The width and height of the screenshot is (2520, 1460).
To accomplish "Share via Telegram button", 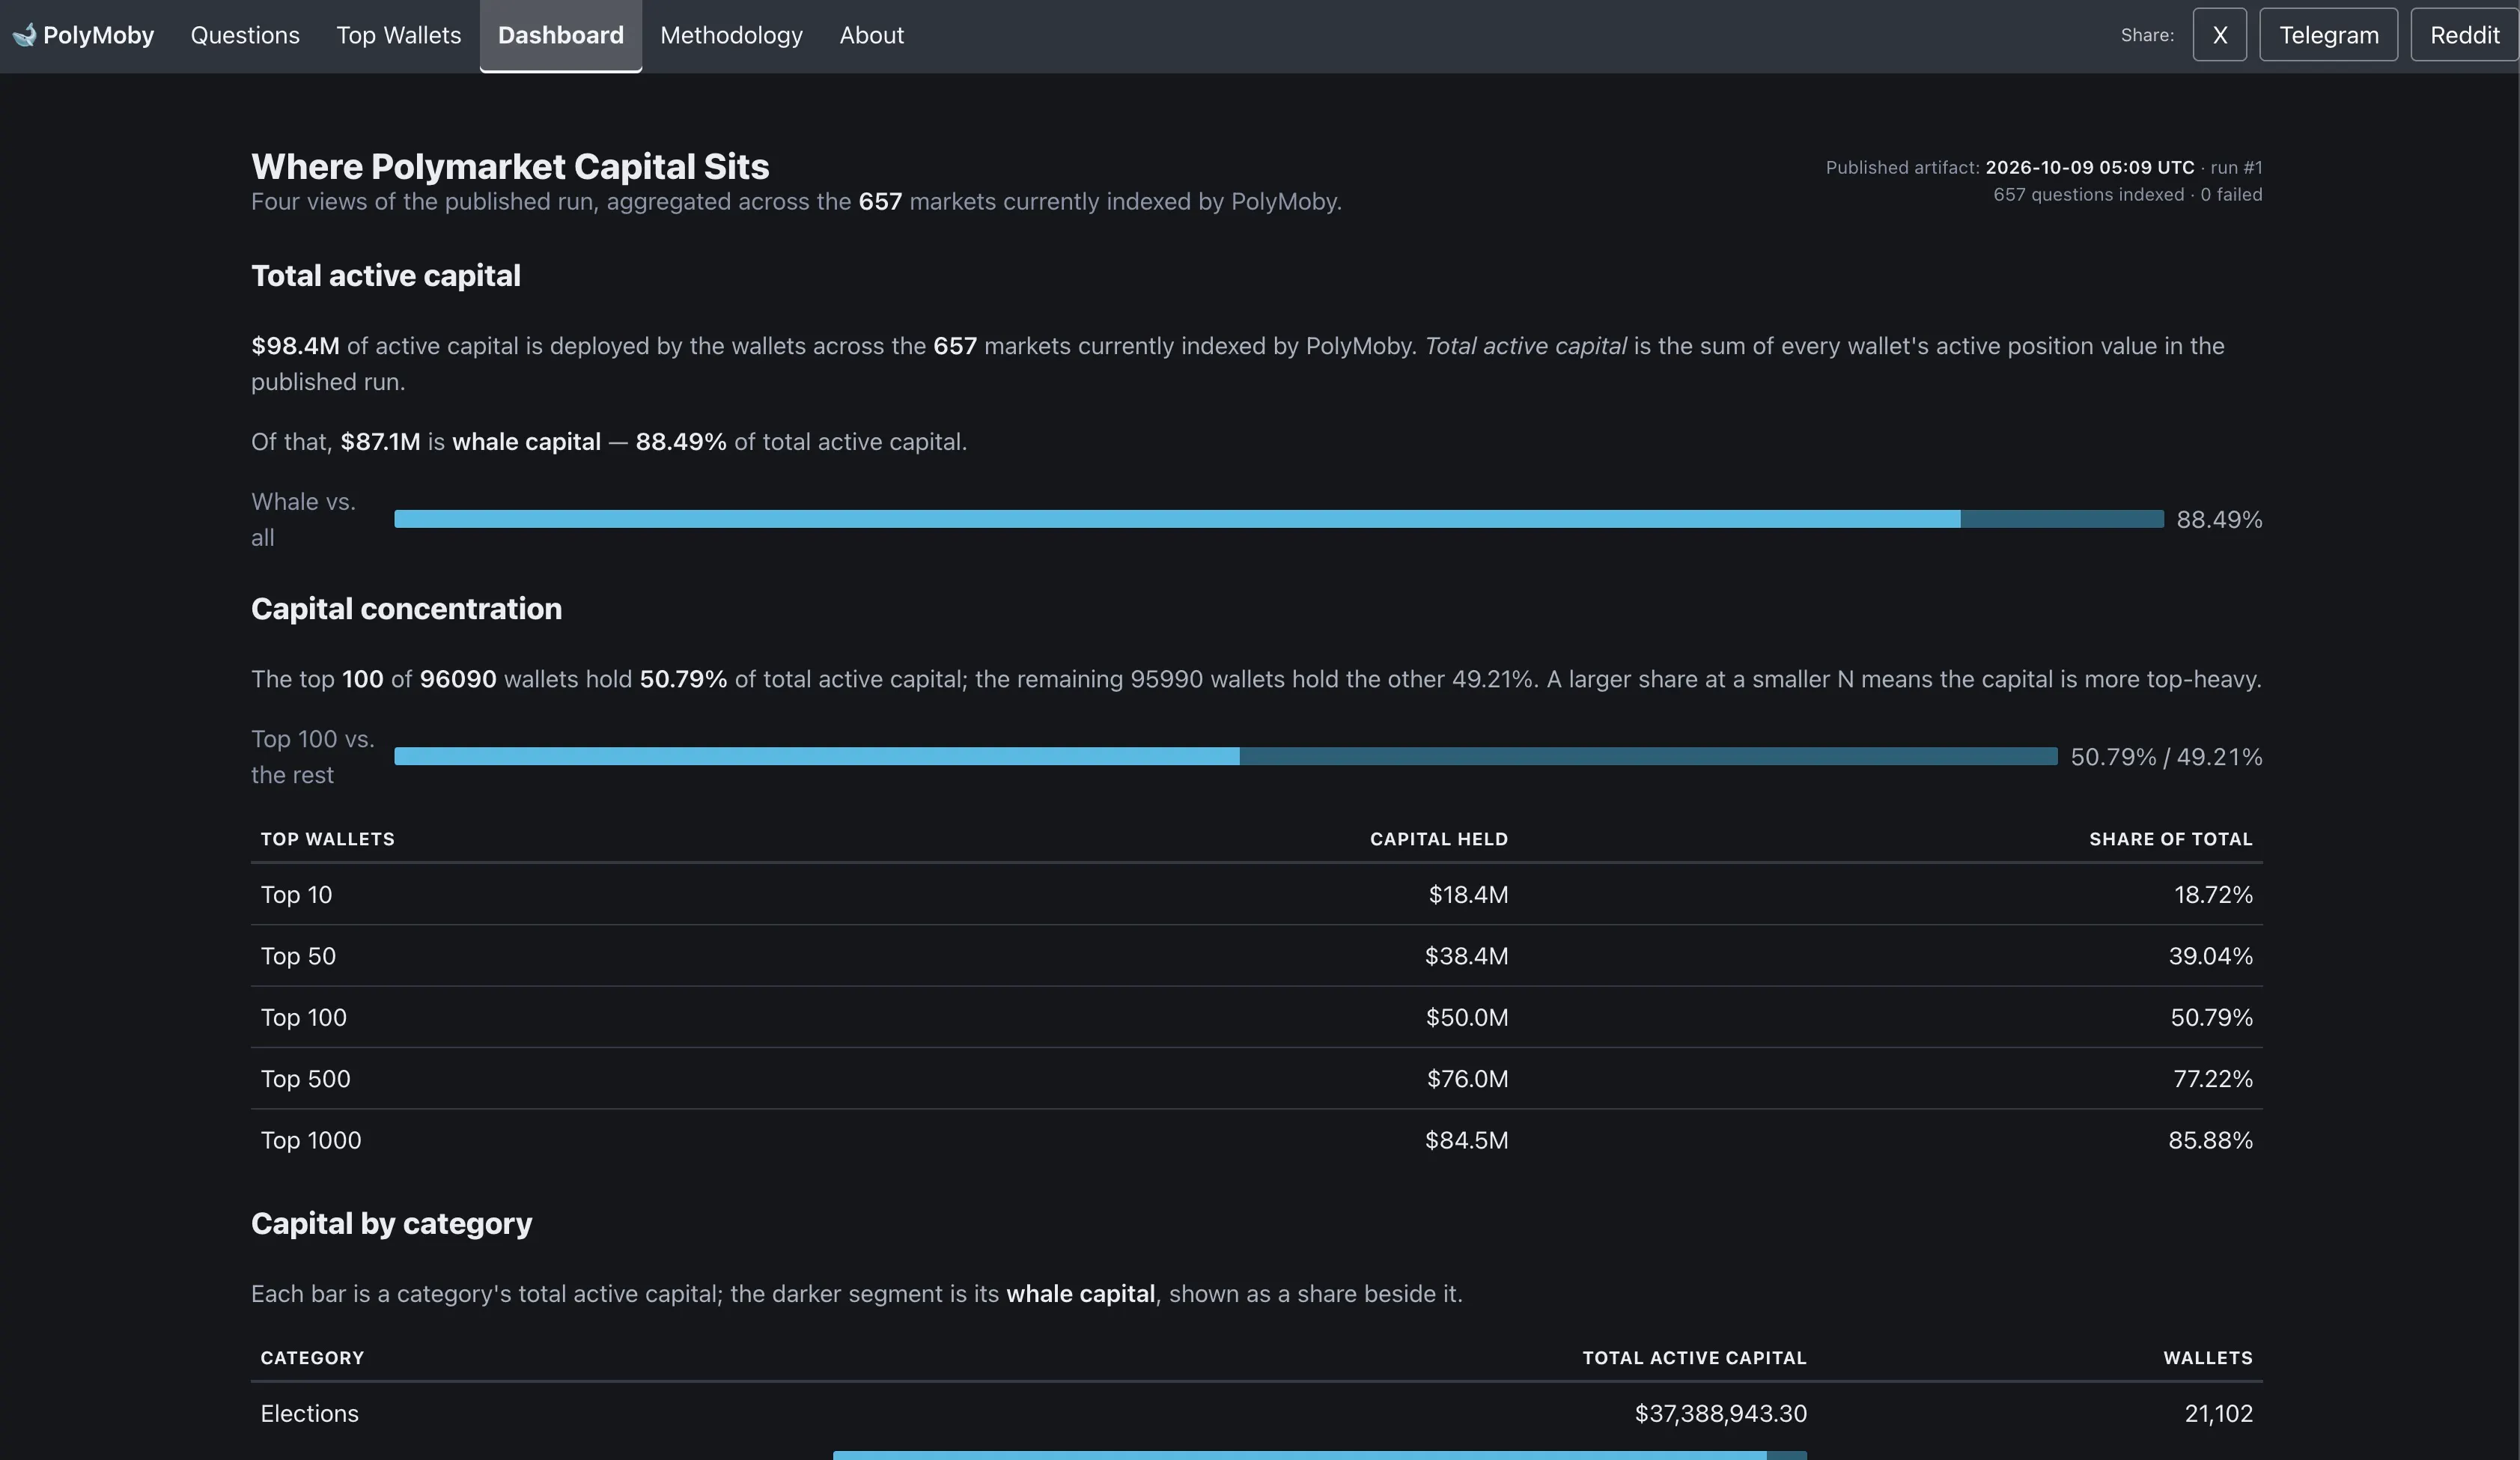I will tap(2328, 35).
